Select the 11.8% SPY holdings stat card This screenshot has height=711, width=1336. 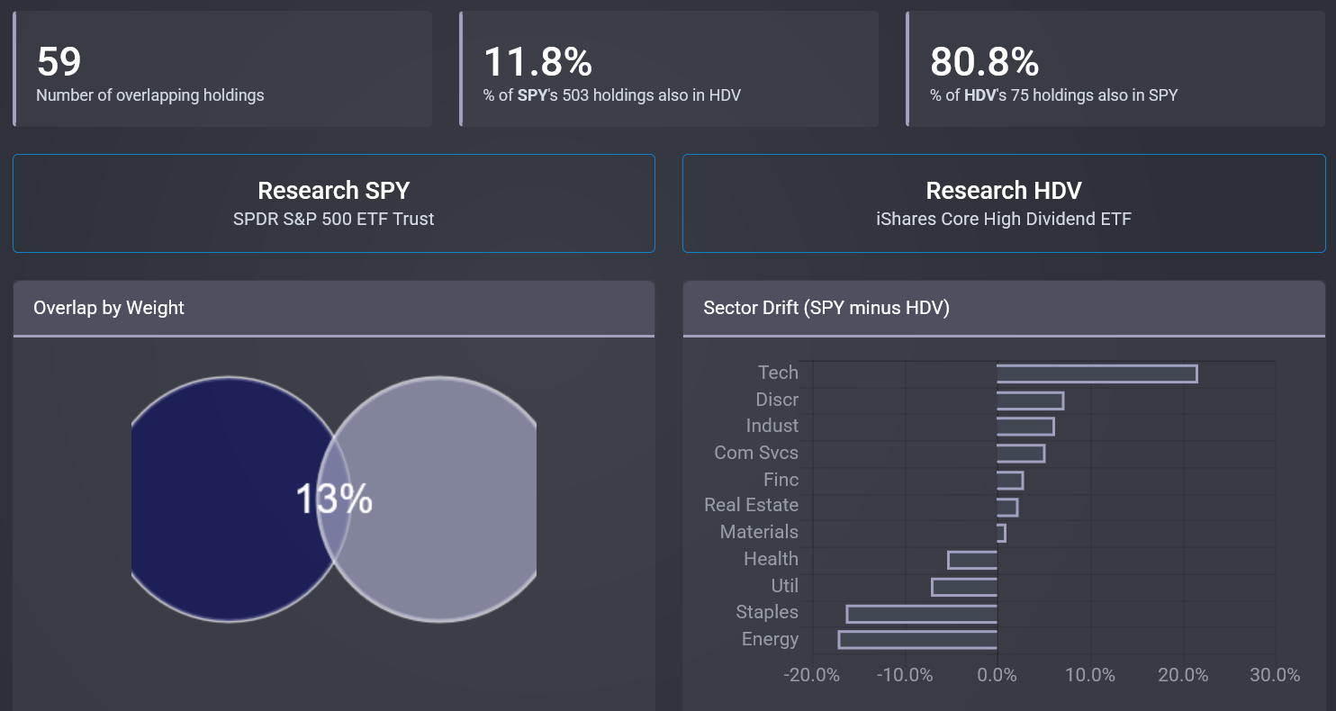coord(669,69)
